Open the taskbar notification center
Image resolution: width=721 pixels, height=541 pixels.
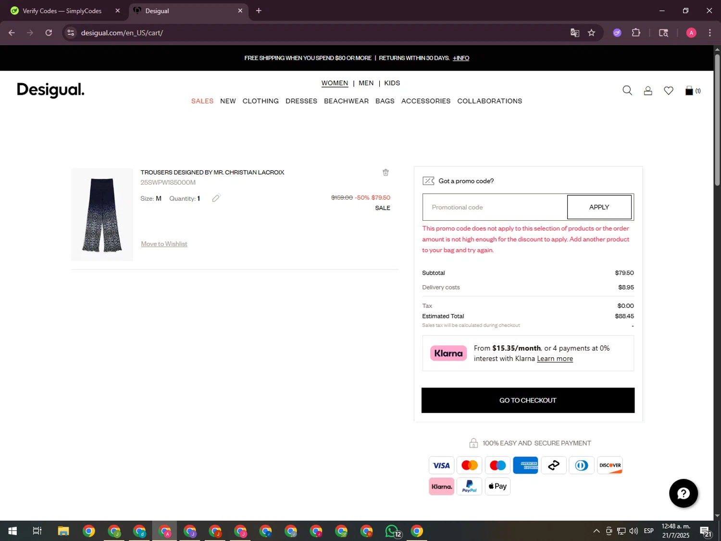[x=705, y=531]
